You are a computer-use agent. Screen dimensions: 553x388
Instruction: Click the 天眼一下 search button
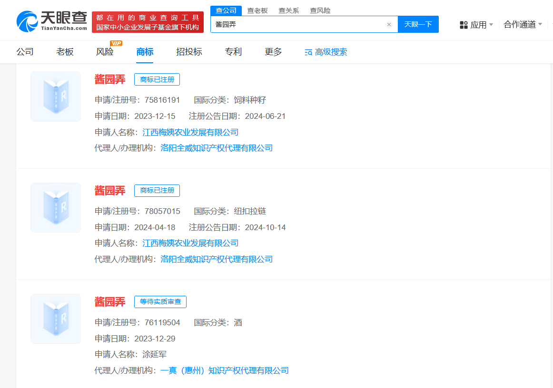418,24
